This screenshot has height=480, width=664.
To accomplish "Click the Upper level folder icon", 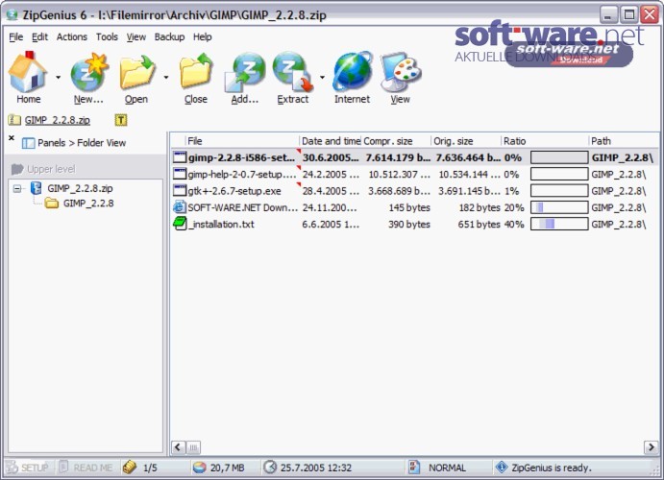I will [x=17, y=169].
